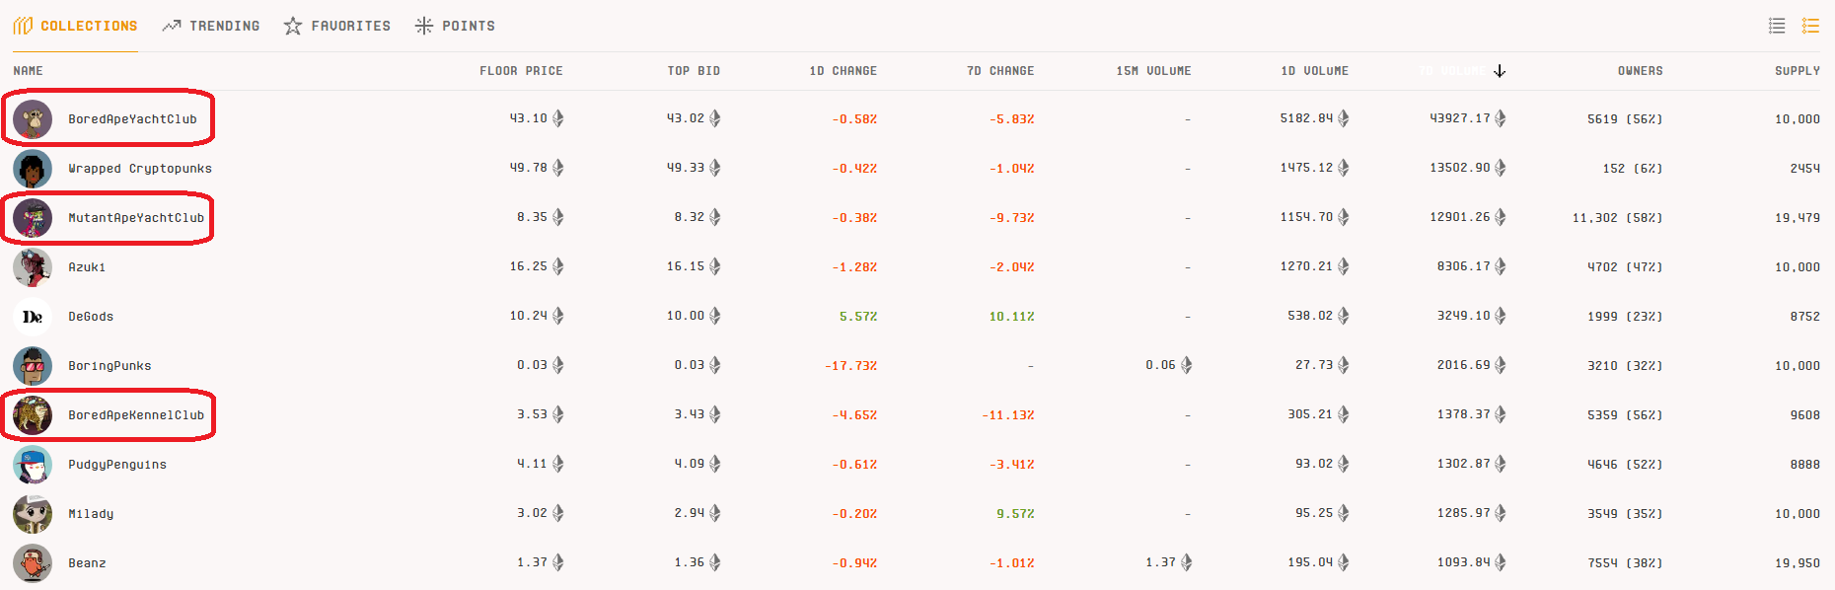
Task: Open the Collections tab
Action: pyautogui.click(x=76, y=26)
